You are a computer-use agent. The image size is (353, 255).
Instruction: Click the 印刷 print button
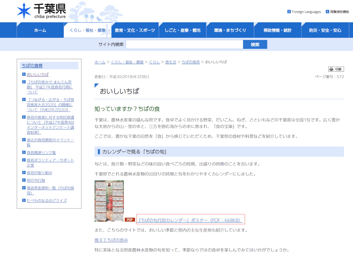tap(336, 69)
